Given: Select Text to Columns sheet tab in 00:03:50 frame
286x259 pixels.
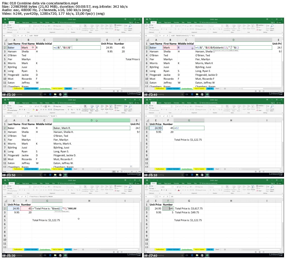Looking at the screenshot, I should [58, 169].
